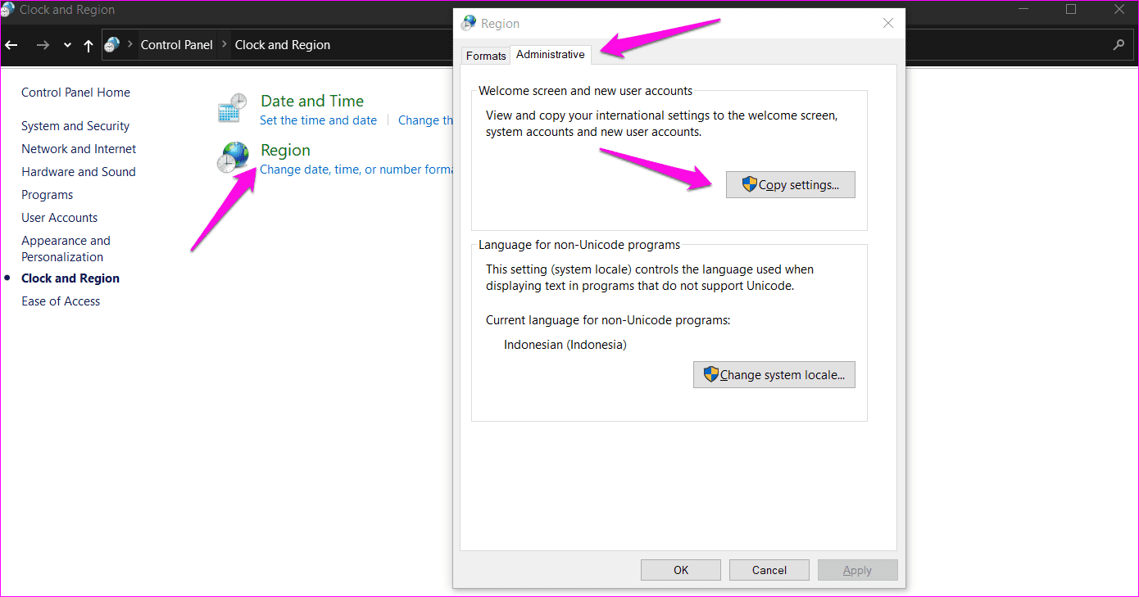Open System and Security category

click(x=75, y=126)
